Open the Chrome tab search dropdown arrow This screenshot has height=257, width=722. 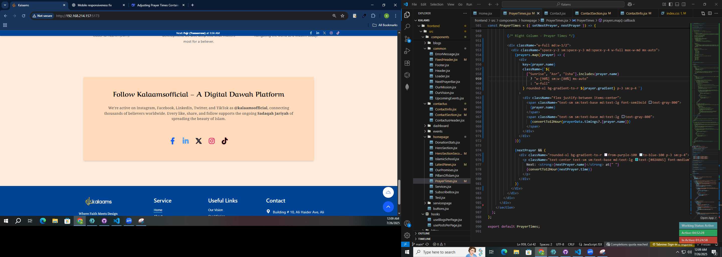[x=5, y=5]
